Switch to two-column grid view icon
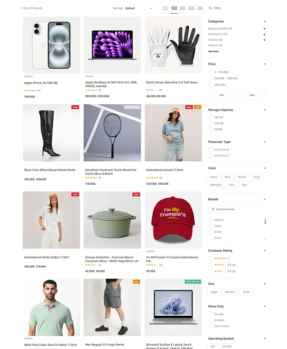 pyautogui.click(x=166, y=8)
